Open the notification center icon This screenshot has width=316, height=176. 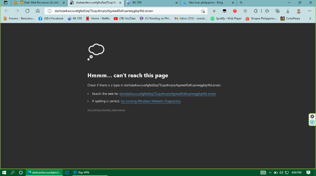tap(308, 173)
